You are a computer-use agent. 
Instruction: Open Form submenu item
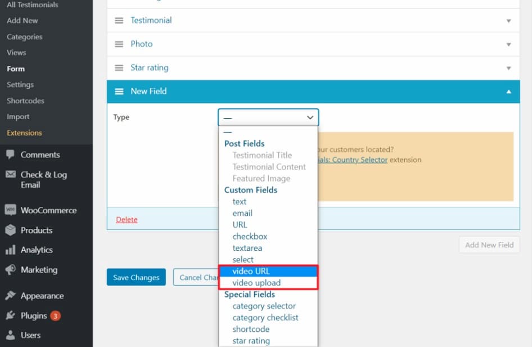click(x=16, y=69)
